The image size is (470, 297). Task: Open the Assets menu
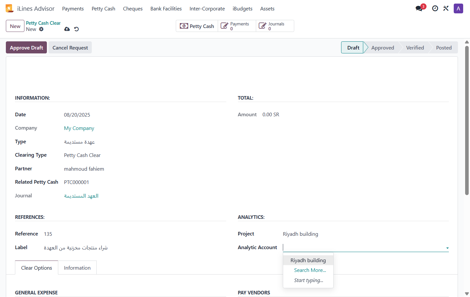[x=267, y=9]
